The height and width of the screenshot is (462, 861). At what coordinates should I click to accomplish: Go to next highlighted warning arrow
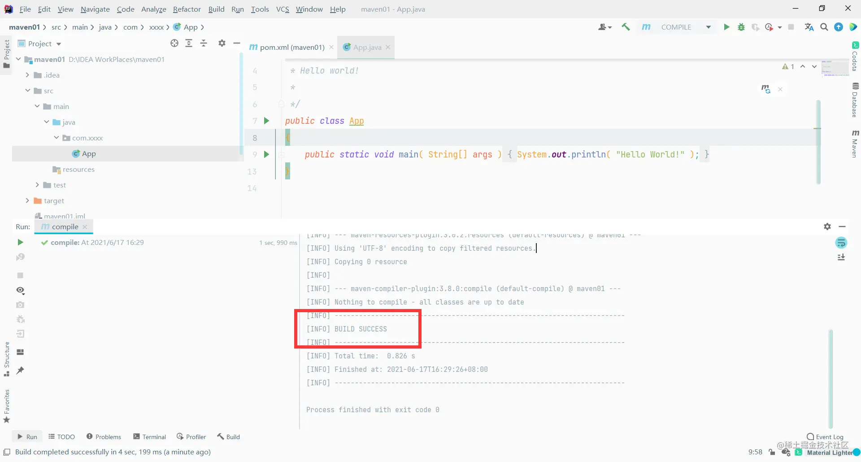tap(814, 66)
